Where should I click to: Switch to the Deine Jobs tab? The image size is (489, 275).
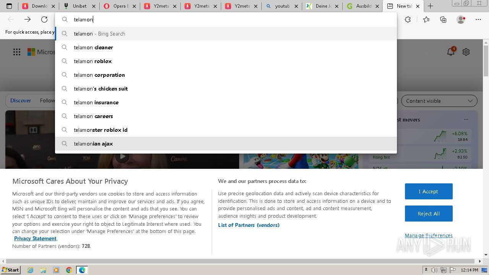pos(322,6)
